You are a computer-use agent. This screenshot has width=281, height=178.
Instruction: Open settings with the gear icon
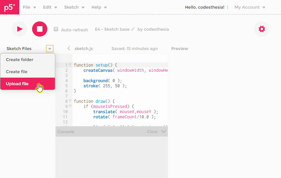pos(262,29)
